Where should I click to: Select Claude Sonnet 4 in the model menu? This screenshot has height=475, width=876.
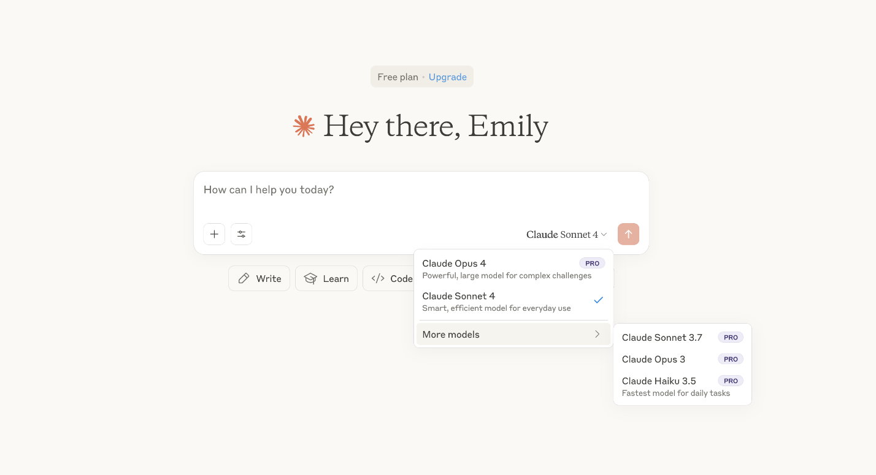click(x=513, y=301)
